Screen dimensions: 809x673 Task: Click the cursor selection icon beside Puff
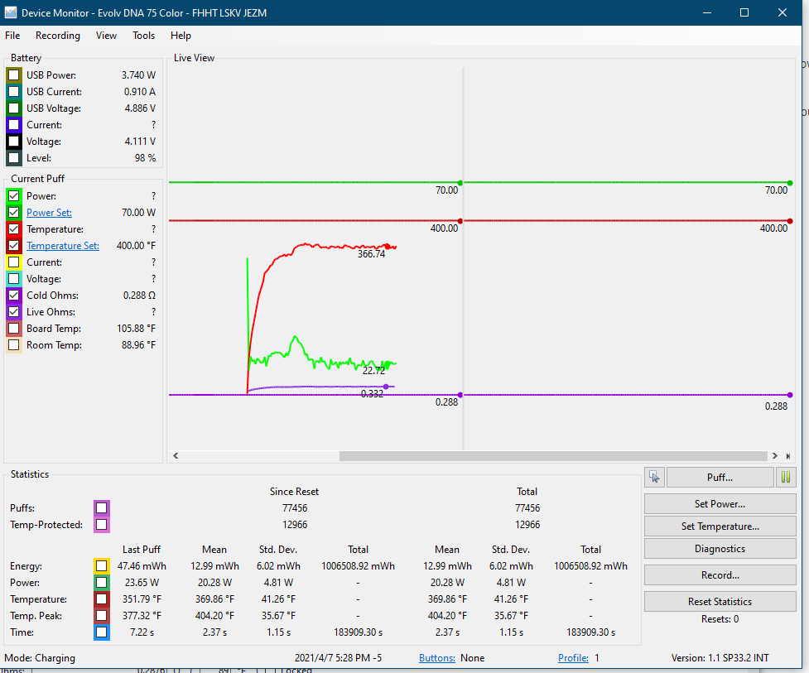654,477
